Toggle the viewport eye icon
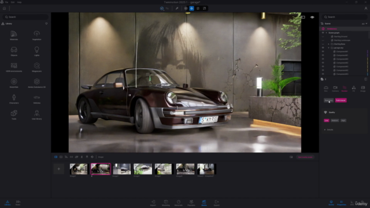370x208 pixels. (x=312, y=17)
